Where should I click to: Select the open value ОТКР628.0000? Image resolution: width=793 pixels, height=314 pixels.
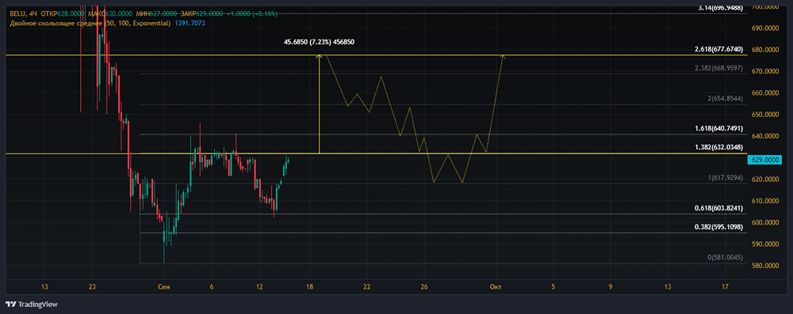[x=61, y=13]
